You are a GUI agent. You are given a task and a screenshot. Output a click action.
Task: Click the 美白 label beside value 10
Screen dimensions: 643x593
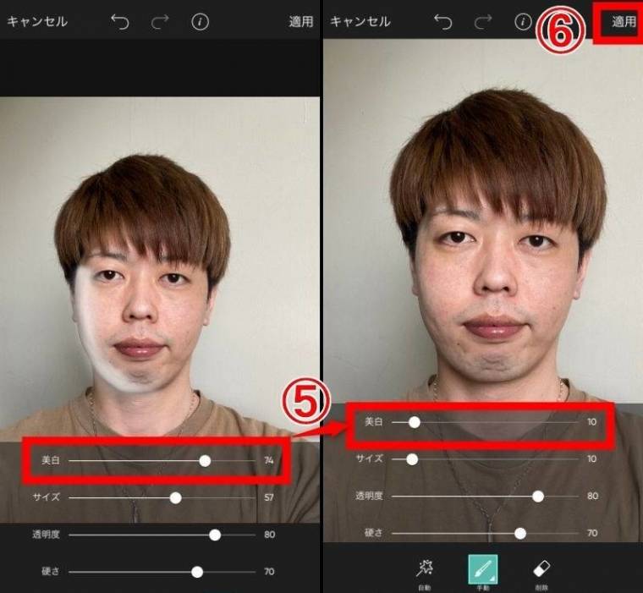pos(374,421)
